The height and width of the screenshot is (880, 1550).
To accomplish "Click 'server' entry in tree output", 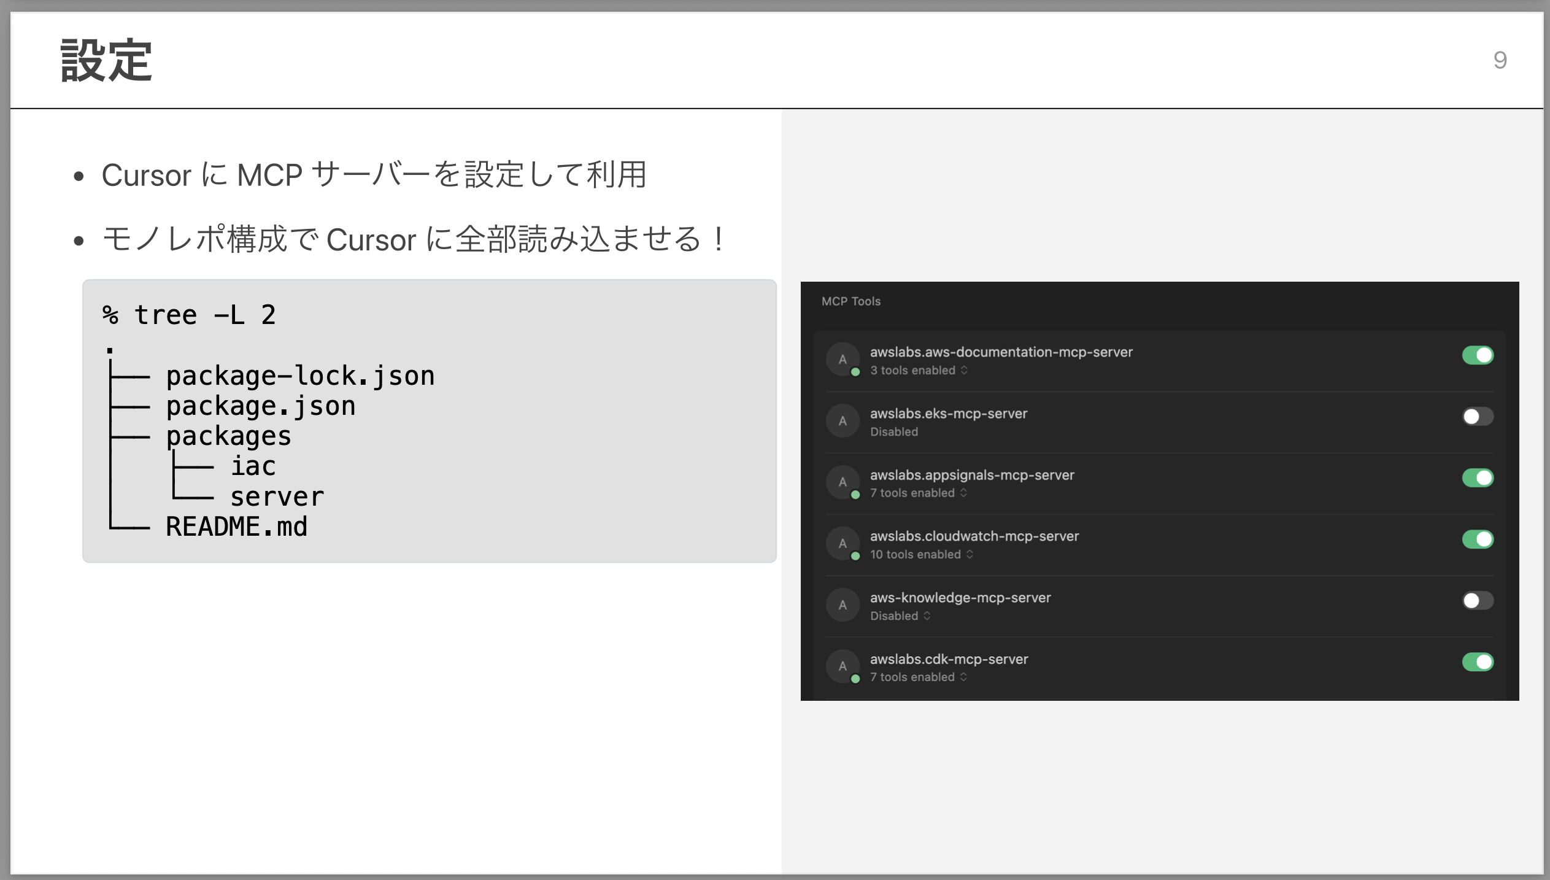I will pyautogui.click(x=277, y=496).
